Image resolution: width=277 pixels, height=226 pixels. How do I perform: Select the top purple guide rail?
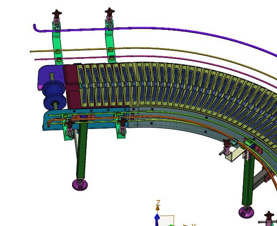click(x=155, y=29)
